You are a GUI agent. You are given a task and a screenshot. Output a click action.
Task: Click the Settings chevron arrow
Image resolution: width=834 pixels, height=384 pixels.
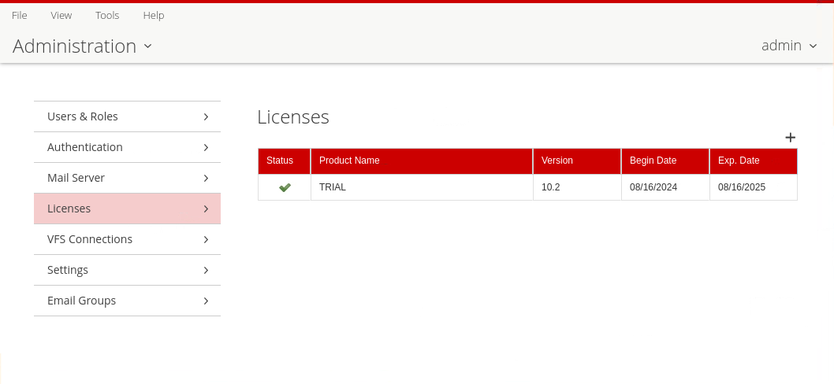[206, 270]
